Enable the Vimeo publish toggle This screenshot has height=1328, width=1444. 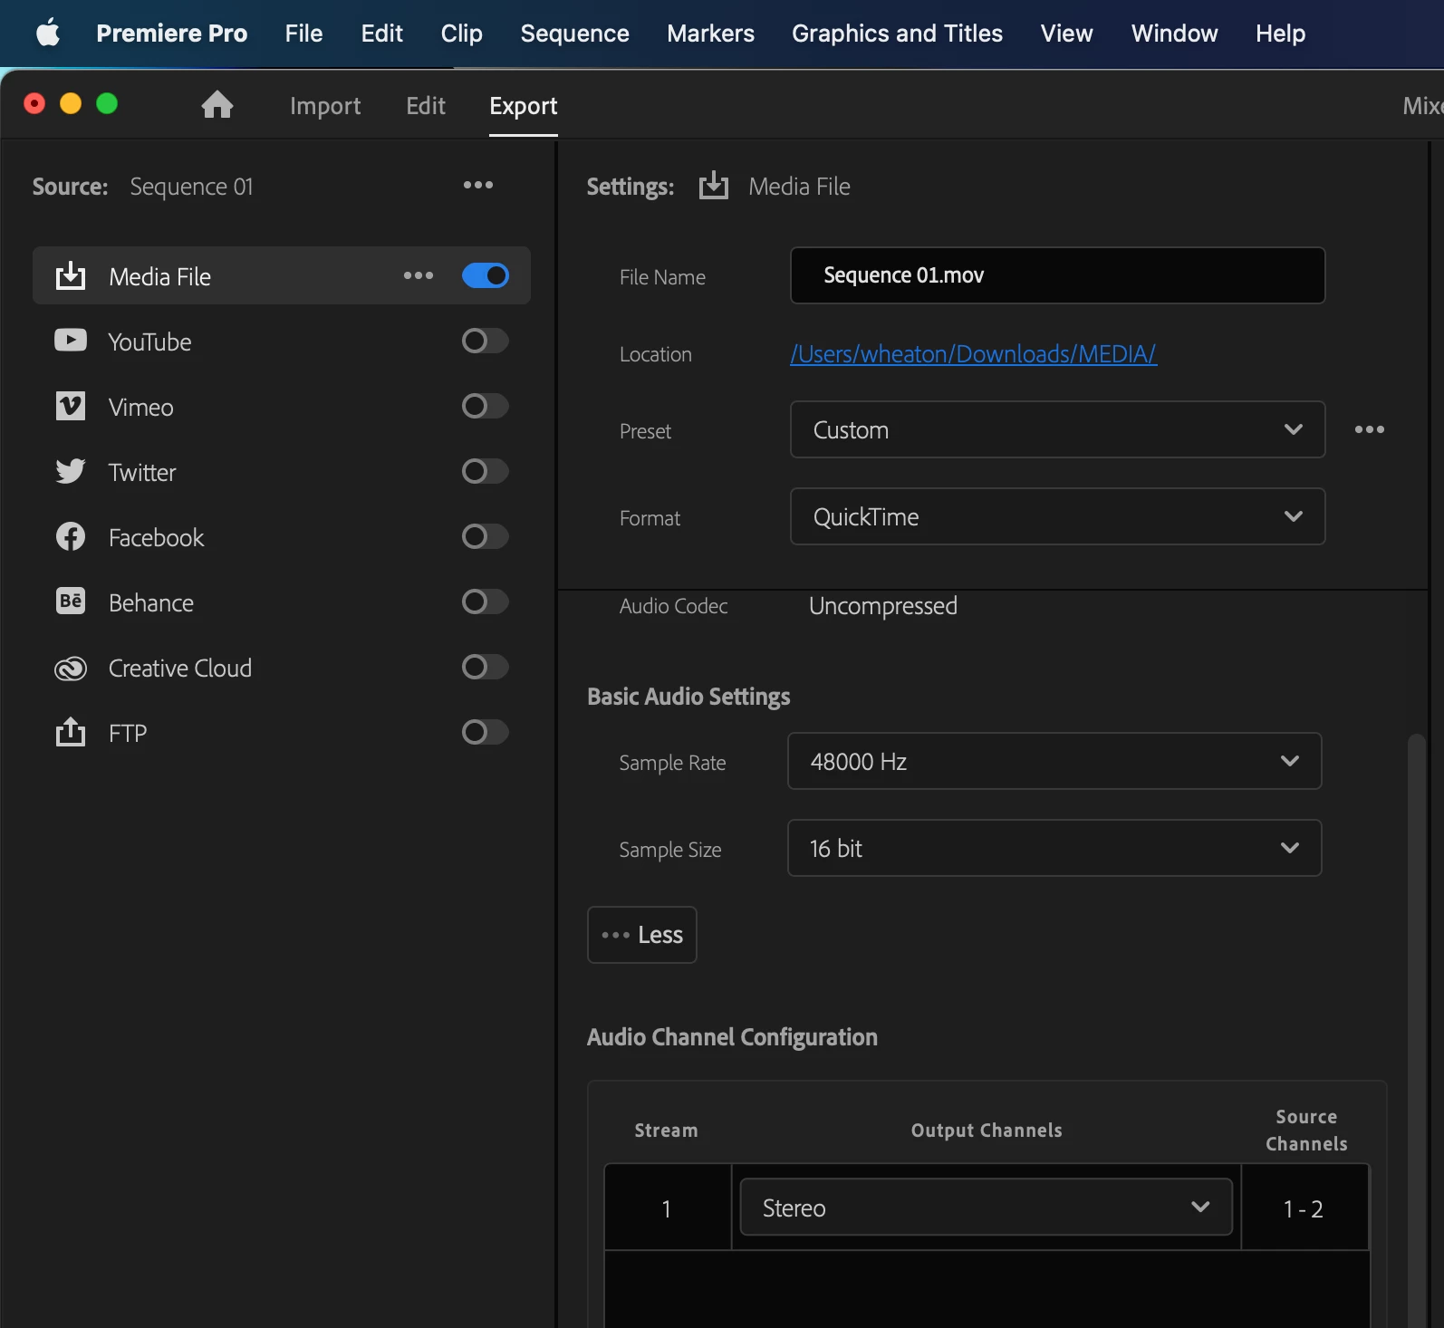point(486,406)
